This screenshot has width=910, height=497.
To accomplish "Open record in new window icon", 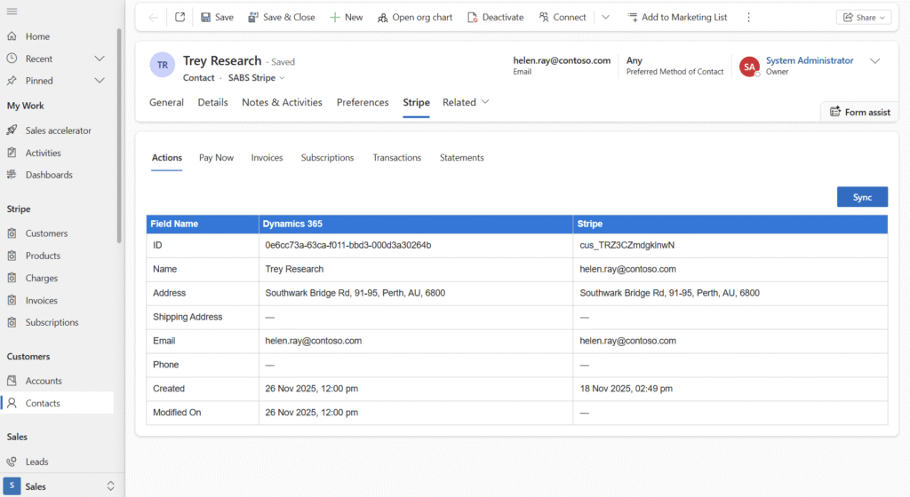I will coord(180,17).
